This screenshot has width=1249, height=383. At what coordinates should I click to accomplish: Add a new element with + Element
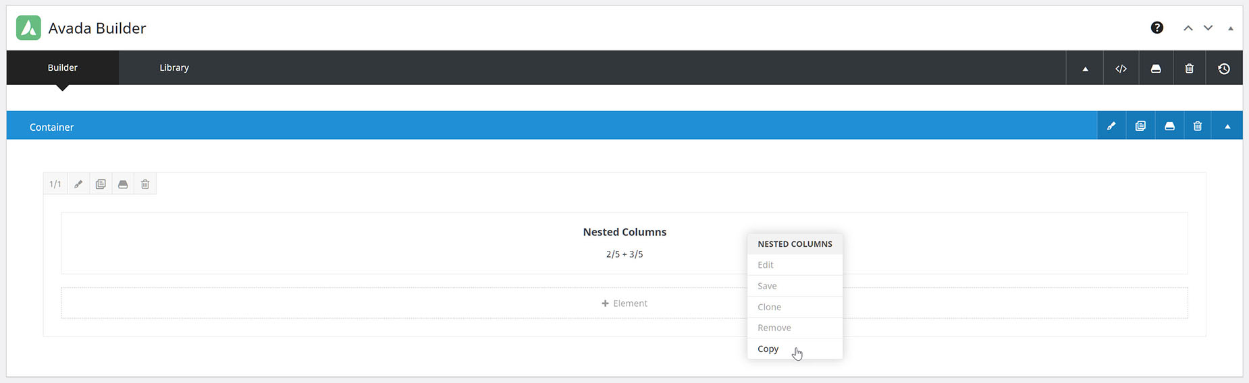tap(624, 303)
